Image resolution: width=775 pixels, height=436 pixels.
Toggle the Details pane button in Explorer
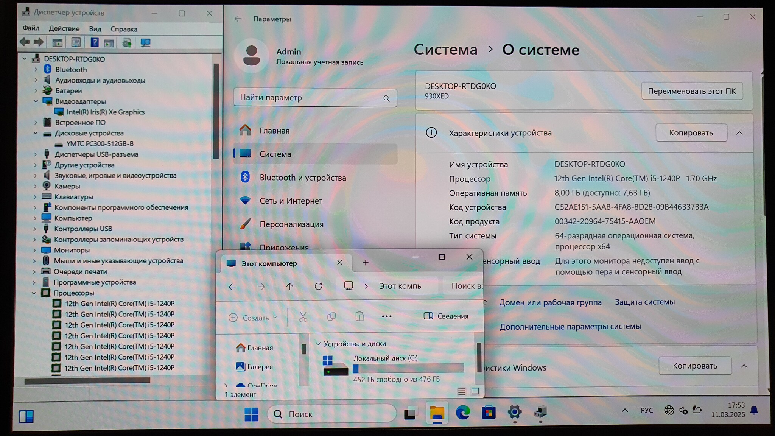(x=446, y=316)
